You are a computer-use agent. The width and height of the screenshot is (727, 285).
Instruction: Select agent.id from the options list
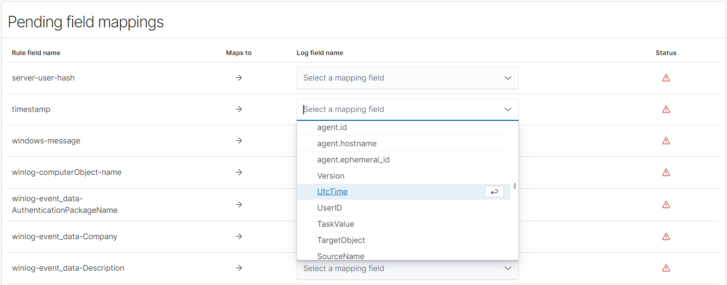(332, 127)
